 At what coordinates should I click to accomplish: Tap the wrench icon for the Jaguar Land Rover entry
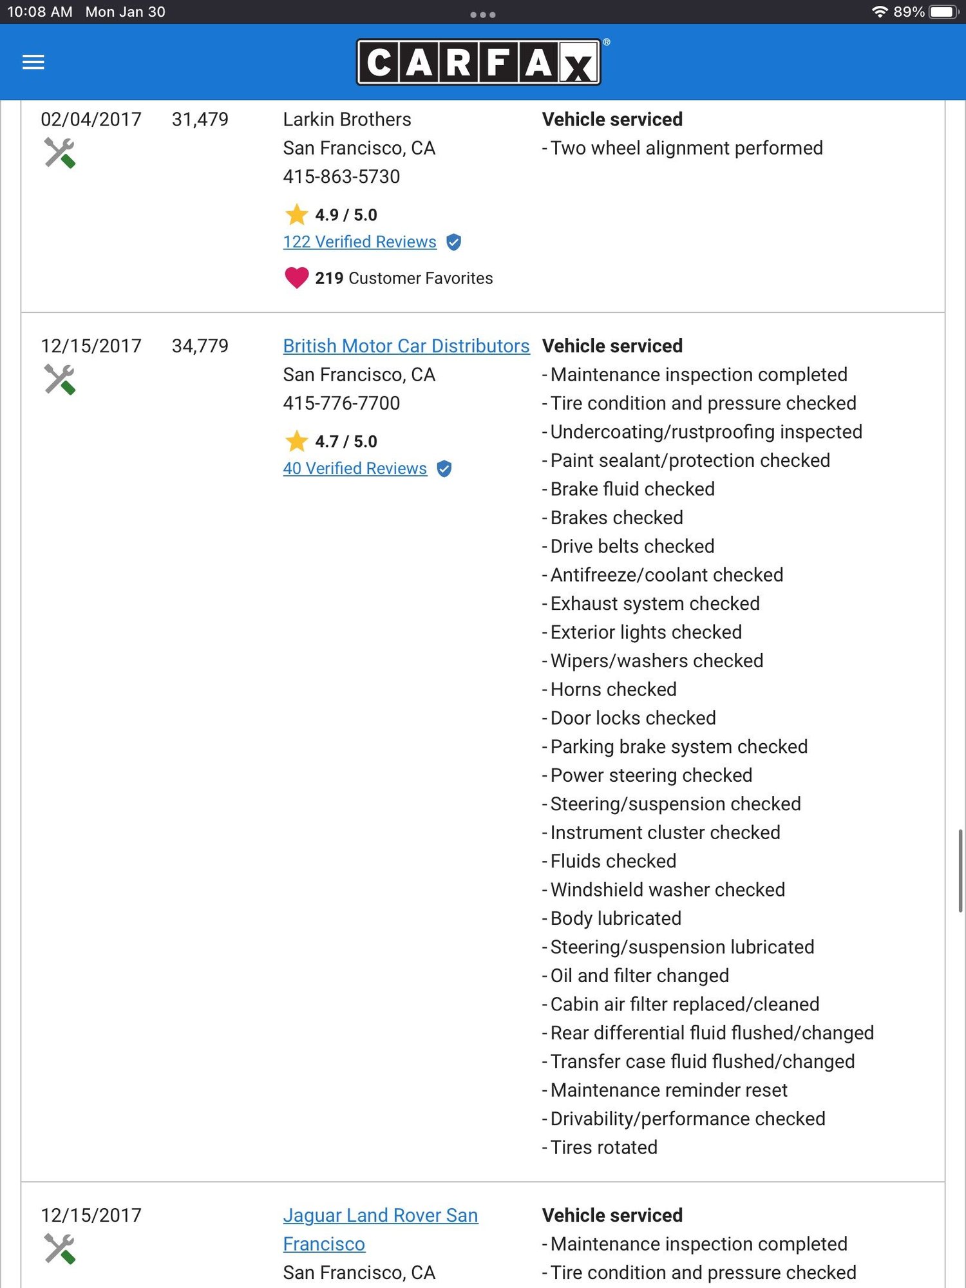point(60,1249)
